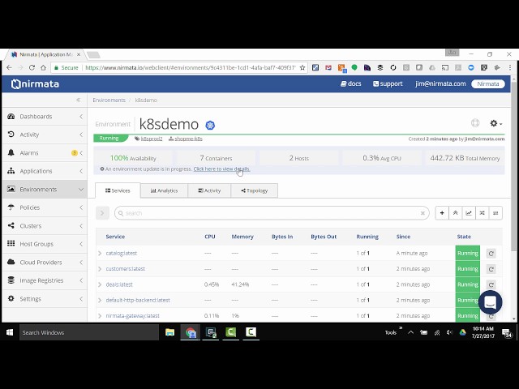The height and width of the screenshot is (389, 519).
Task: Bookmark the page with star icon
Action: (302, 67)
